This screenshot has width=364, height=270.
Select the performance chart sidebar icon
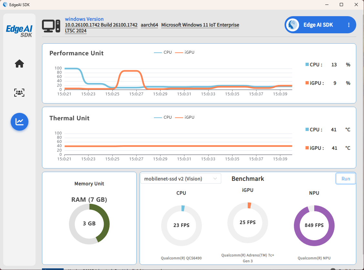tap(19, 122)
